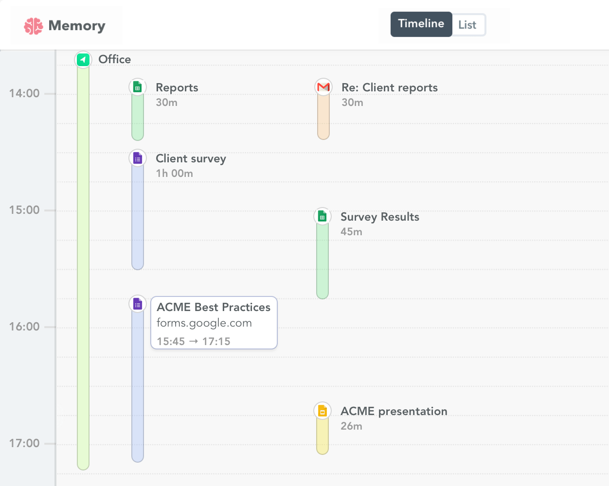Click the Google Forms icon on Client survey
The height and width of the screenshot is (486, 609).
point(137,157)
